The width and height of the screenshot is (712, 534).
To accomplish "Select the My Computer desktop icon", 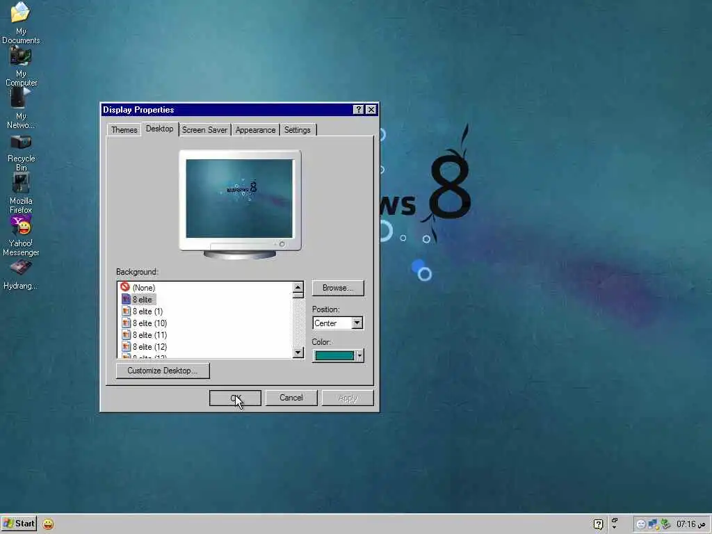I will click(x=20, y=66).
